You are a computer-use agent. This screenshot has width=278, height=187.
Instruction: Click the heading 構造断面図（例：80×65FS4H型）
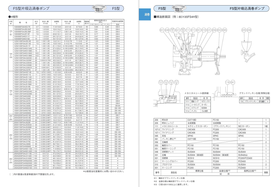coord(176,17)
